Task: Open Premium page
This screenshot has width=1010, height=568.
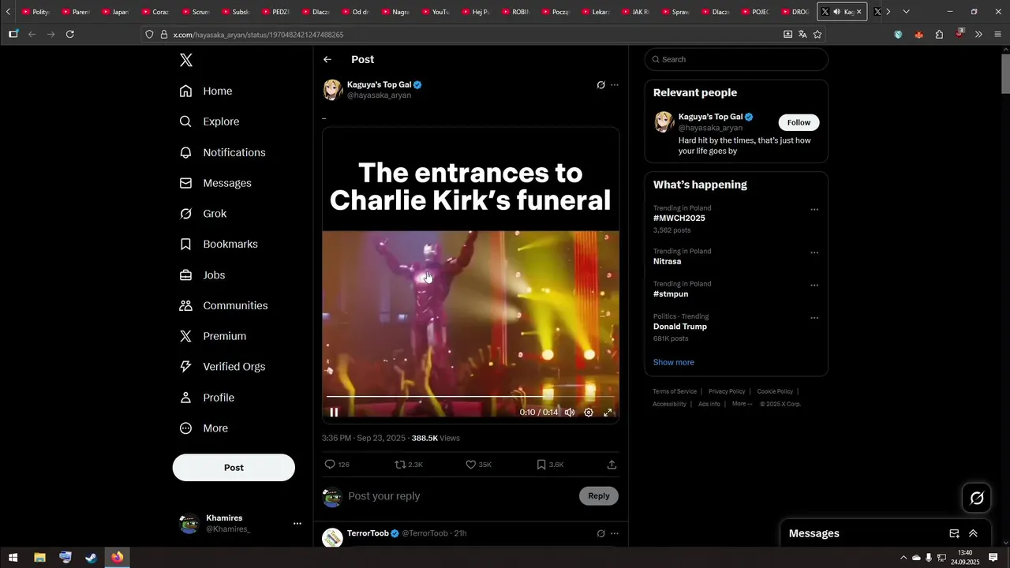Action: [x=213, y=336]
